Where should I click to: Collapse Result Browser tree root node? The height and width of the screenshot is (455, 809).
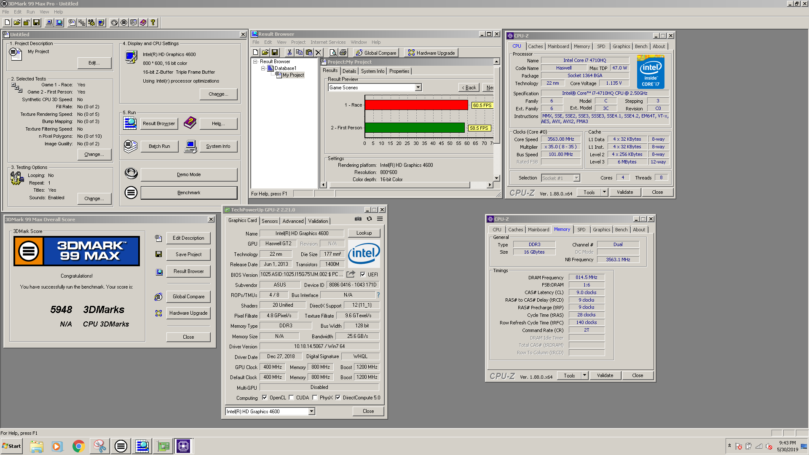coord(255,62)
